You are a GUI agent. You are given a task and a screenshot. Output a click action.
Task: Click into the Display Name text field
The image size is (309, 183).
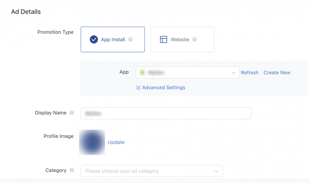[166, 113]
